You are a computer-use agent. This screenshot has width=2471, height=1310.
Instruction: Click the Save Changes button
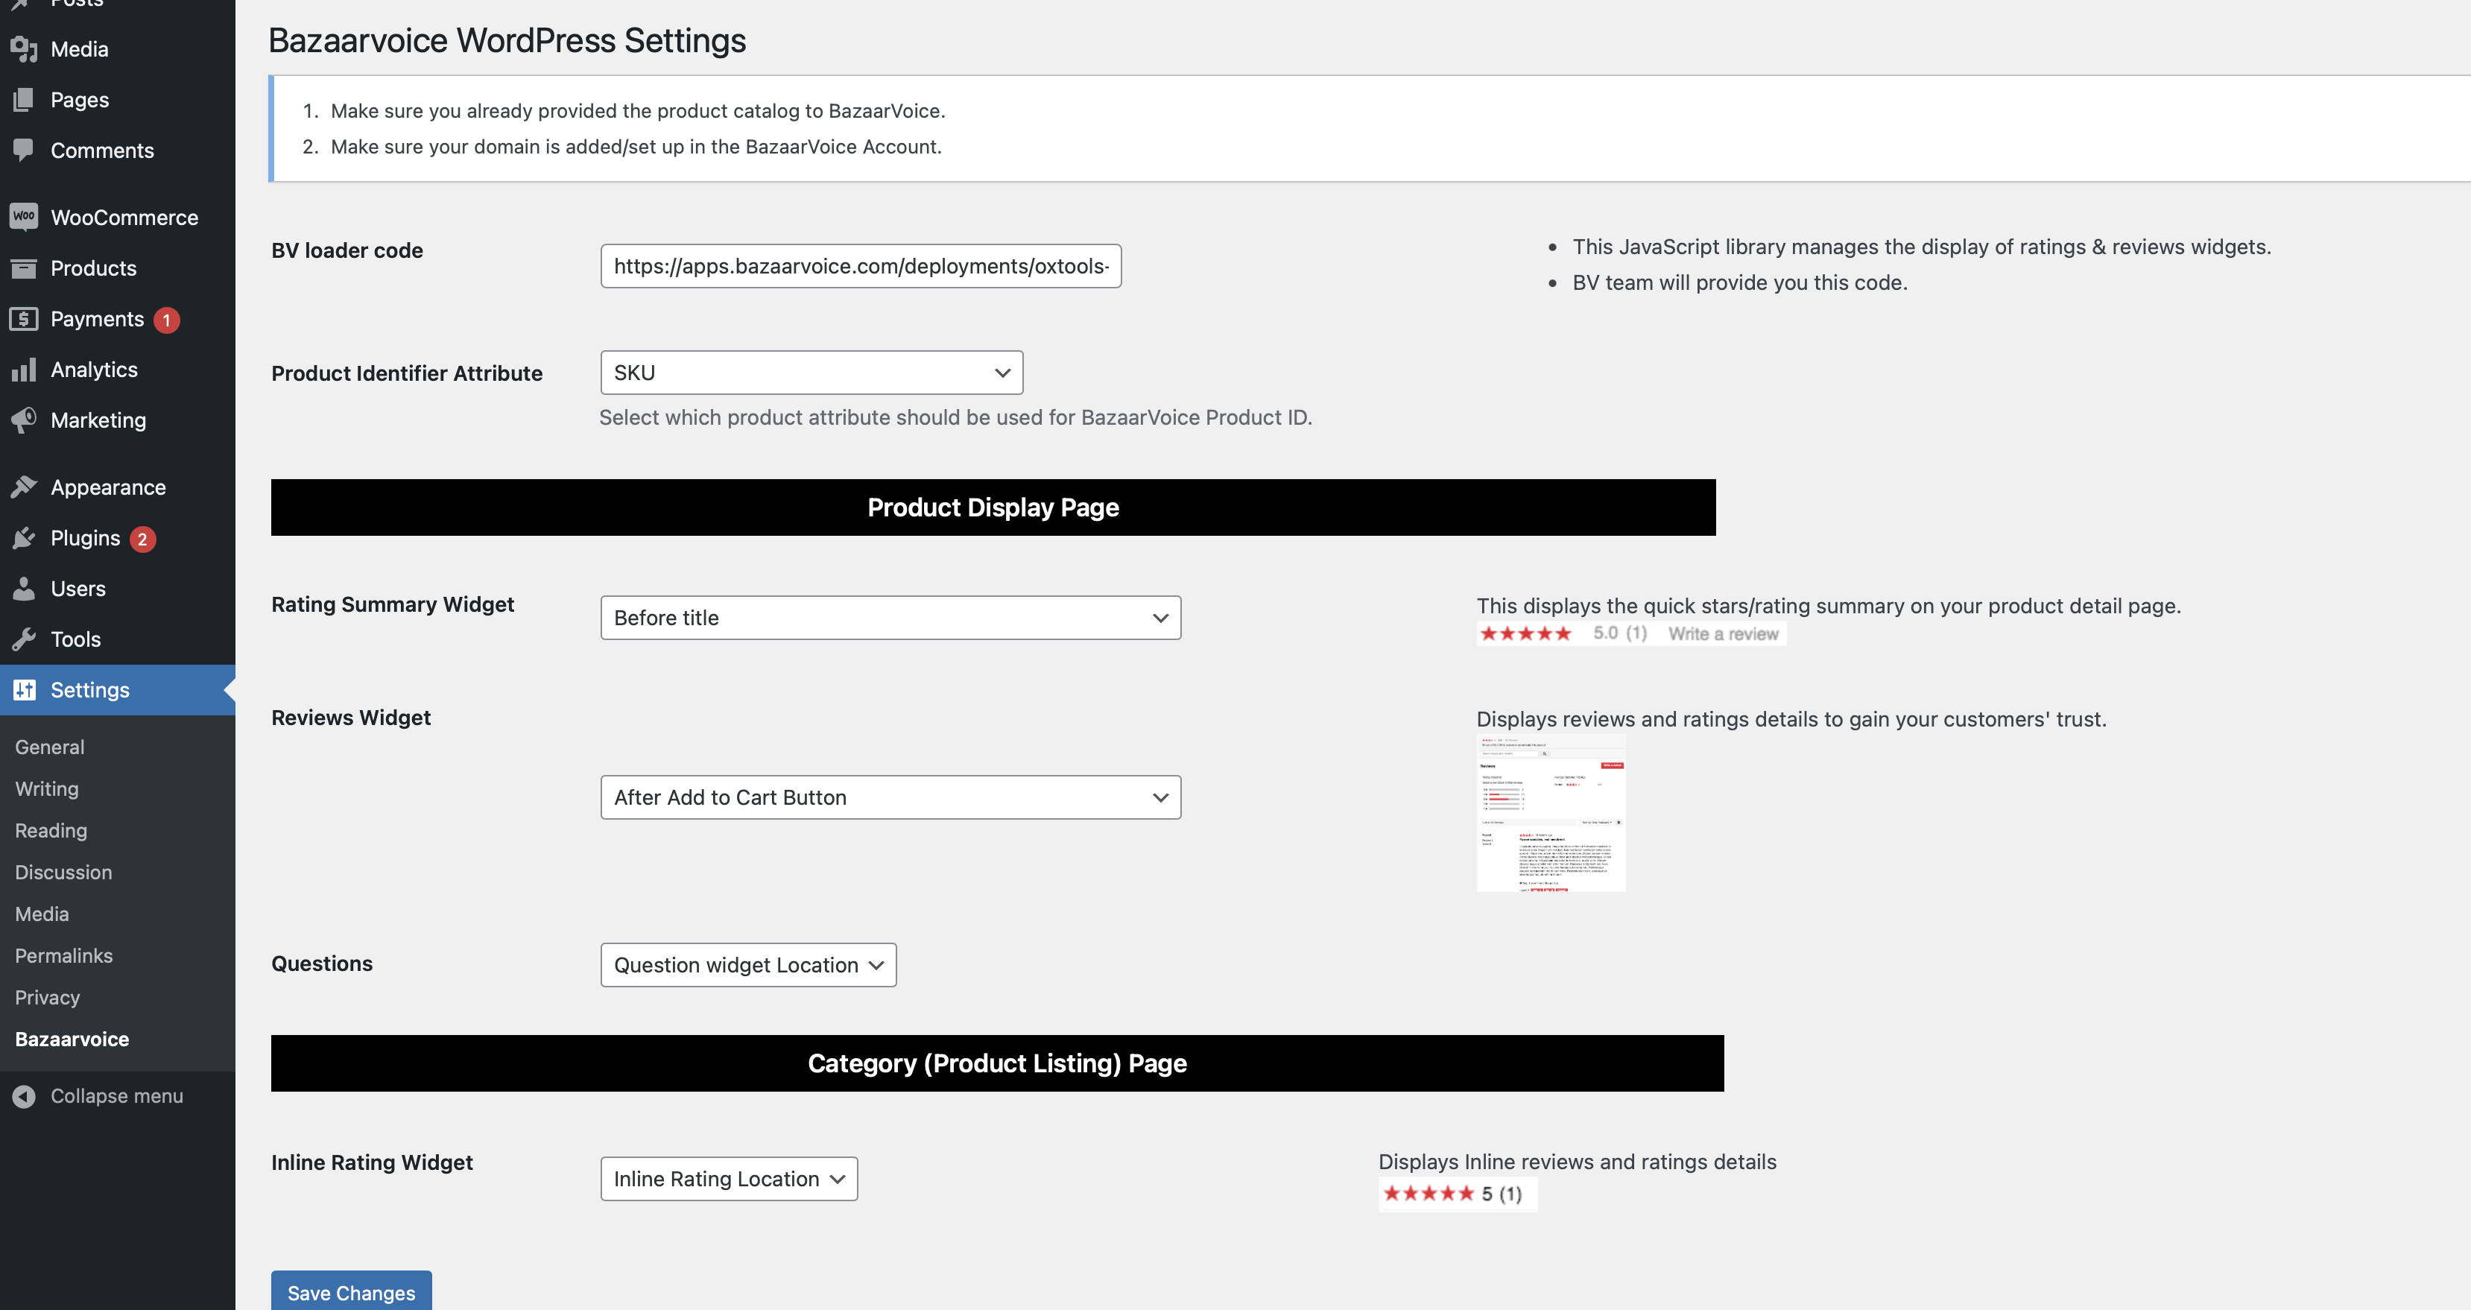click(x=351, y=1293)
